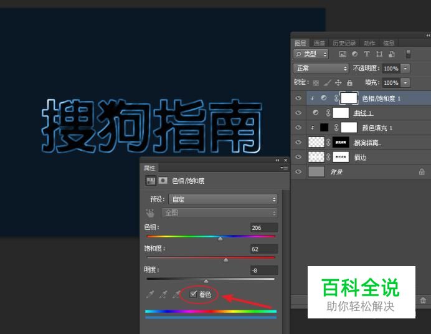This screenshot has height=334, width=431.
Task: Click the opacity 100% input field
Action: tap(391, 69)
